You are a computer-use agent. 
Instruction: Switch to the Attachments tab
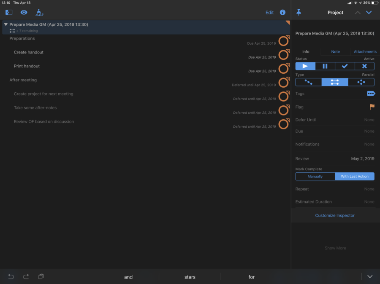click(x=365, y=51)
